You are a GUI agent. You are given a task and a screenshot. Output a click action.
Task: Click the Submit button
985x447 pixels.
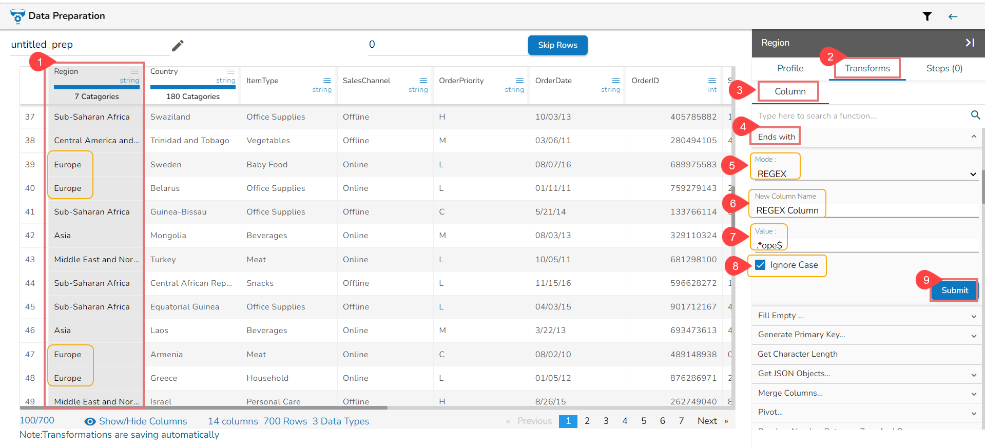coord(954,290)
